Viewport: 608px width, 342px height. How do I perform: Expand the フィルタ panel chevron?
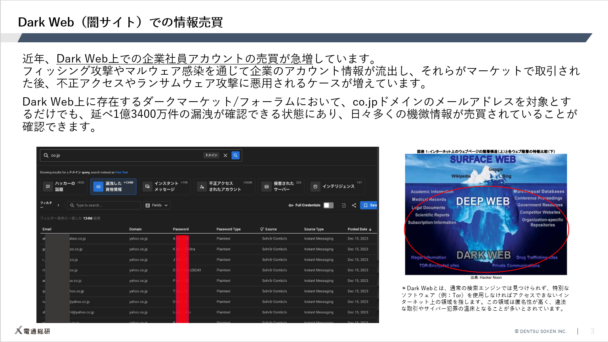tap(58, 205)
